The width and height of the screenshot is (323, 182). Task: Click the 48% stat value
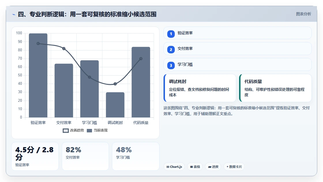[x=124, y=150]
